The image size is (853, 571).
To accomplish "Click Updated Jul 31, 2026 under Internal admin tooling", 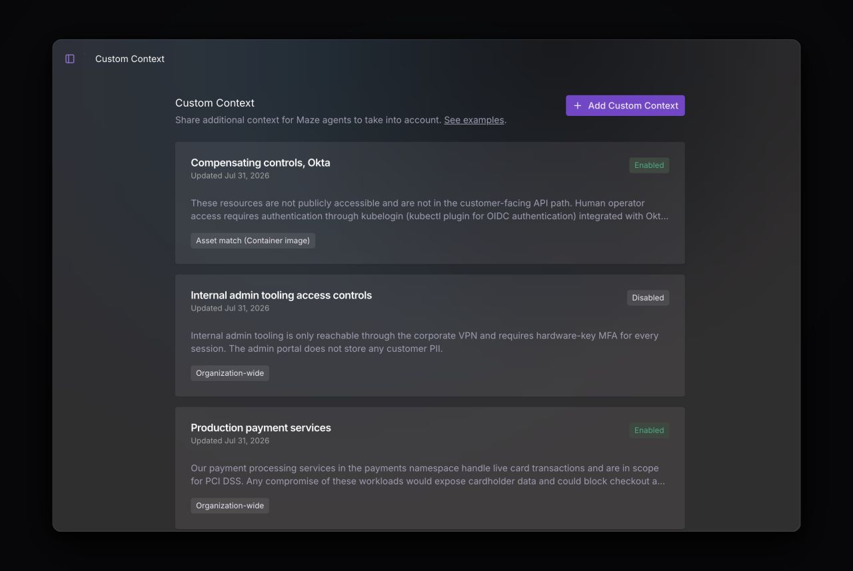I will click(230, 308).
